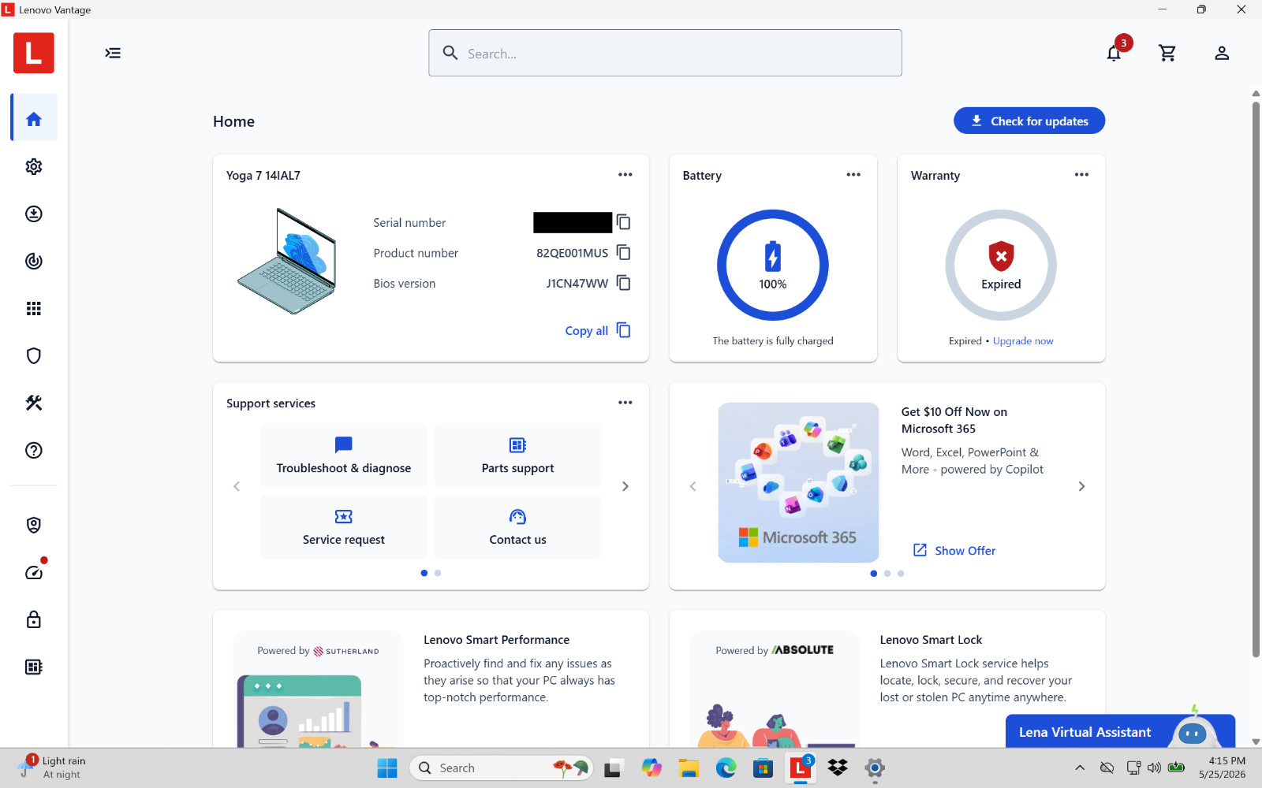Open the security shield icon in sidebar

point(34,355)
